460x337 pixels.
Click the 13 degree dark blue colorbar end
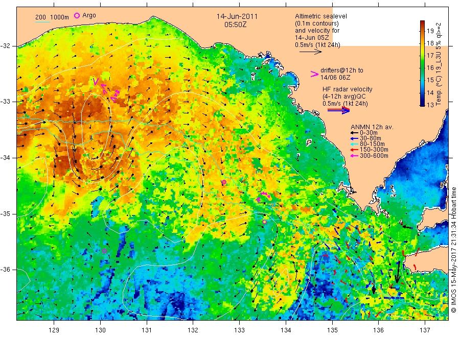coord(422,103)
